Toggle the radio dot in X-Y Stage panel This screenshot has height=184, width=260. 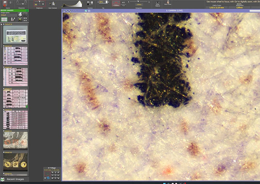(x=45, y=178)
